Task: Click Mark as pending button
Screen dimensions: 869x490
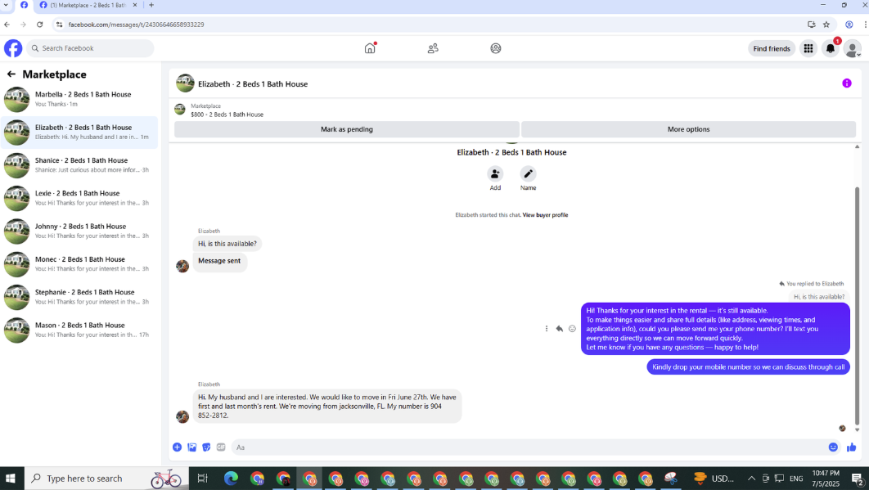Action: 347,129
